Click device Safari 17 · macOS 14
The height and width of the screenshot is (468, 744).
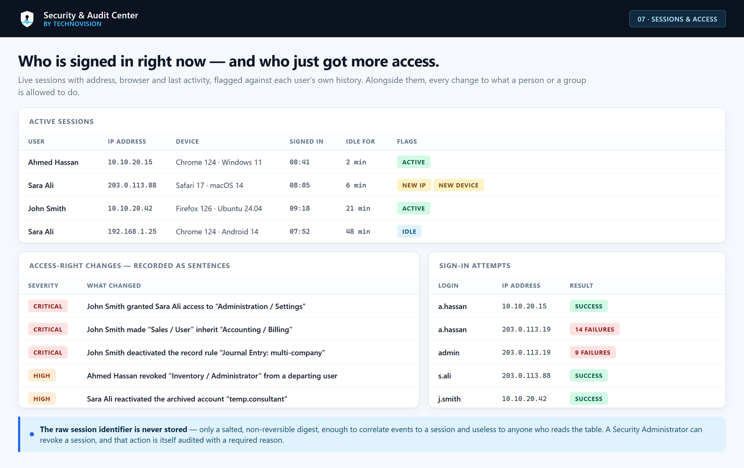(209, 185)
